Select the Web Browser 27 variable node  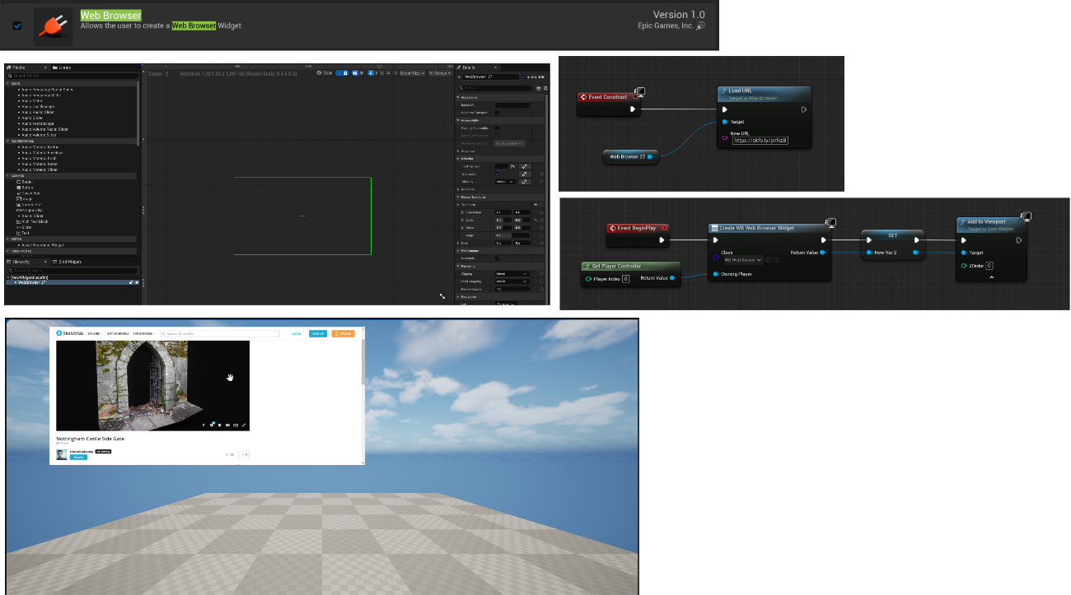point(630,156)
